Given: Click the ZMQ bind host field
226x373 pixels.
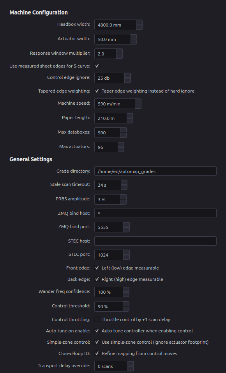Looking at the screenshot, I should (x=155, y=213).
